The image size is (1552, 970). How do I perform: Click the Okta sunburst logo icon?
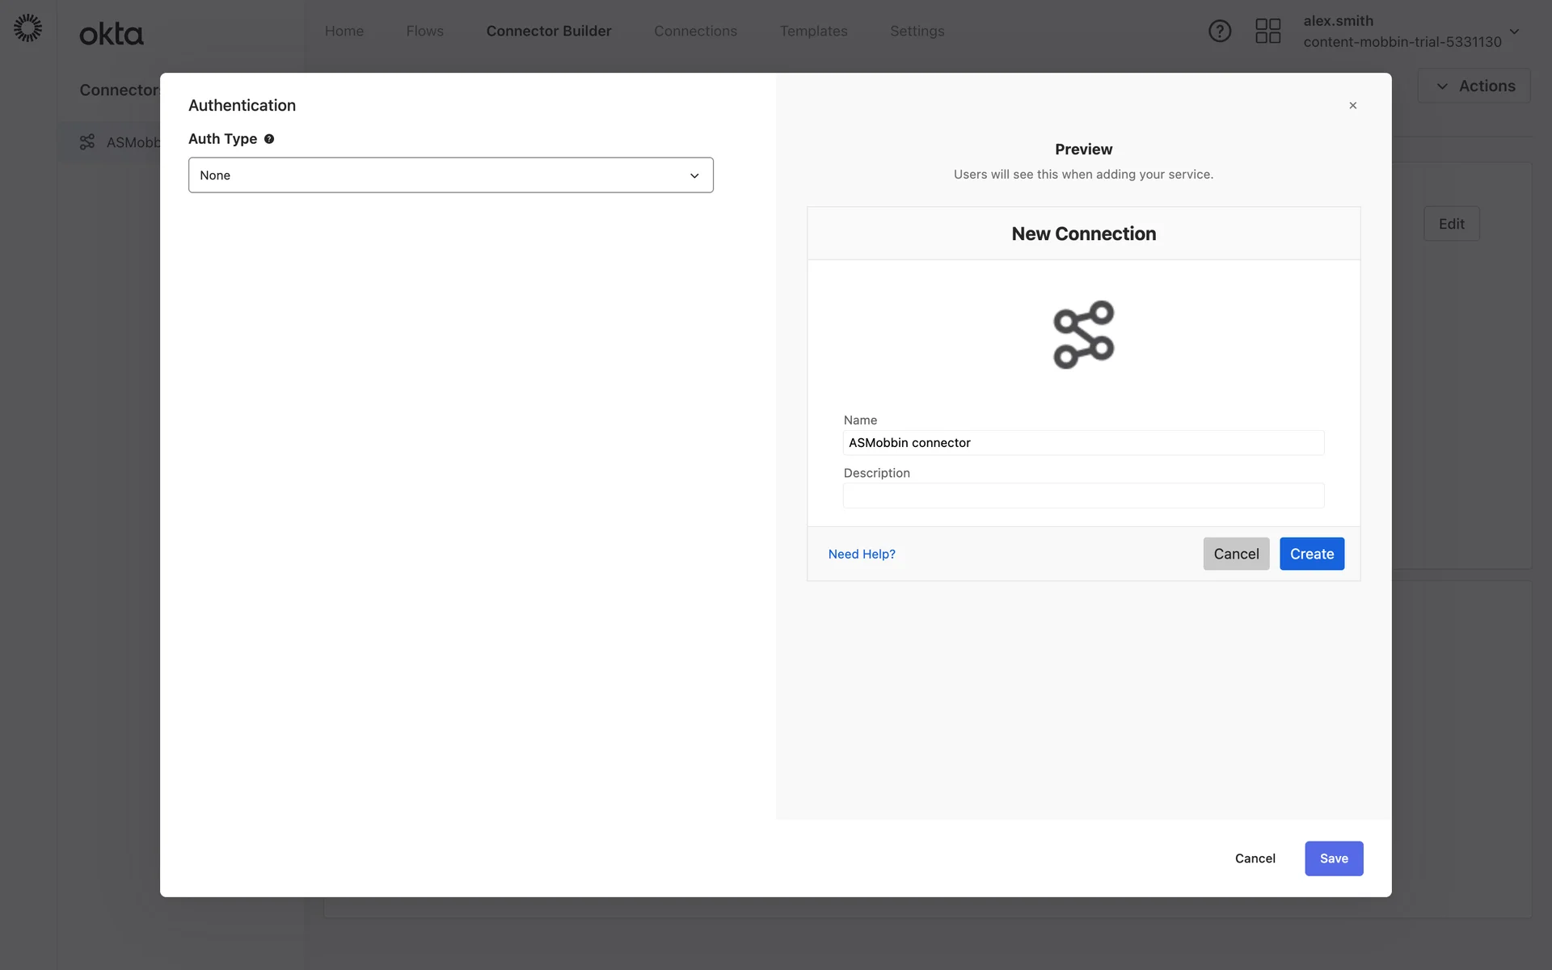click(28, 28)
